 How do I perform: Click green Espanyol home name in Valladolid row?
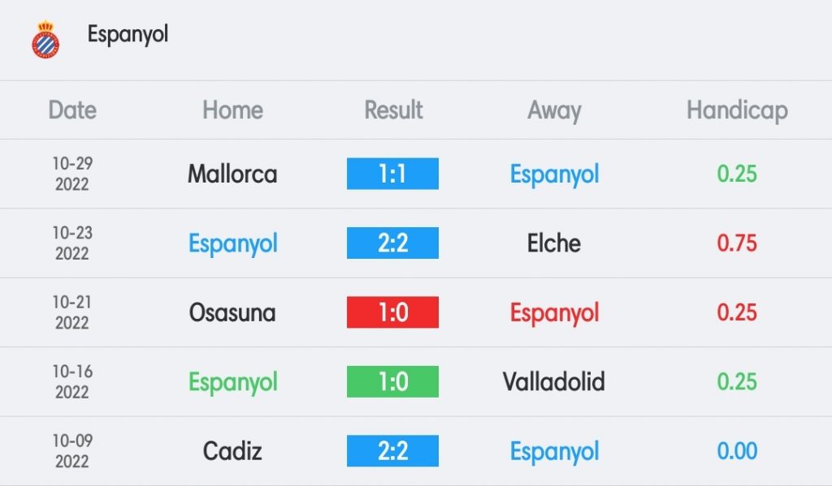coord(233,382)
